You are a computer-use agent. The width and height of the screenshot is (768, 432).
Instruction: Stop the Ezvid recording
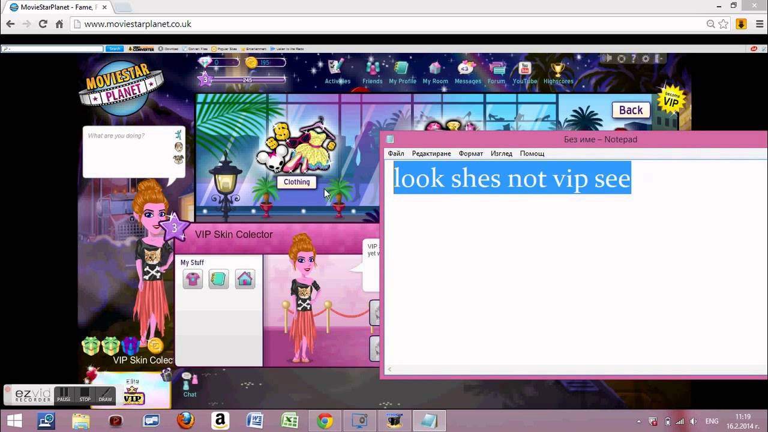[x=85, y=394]
